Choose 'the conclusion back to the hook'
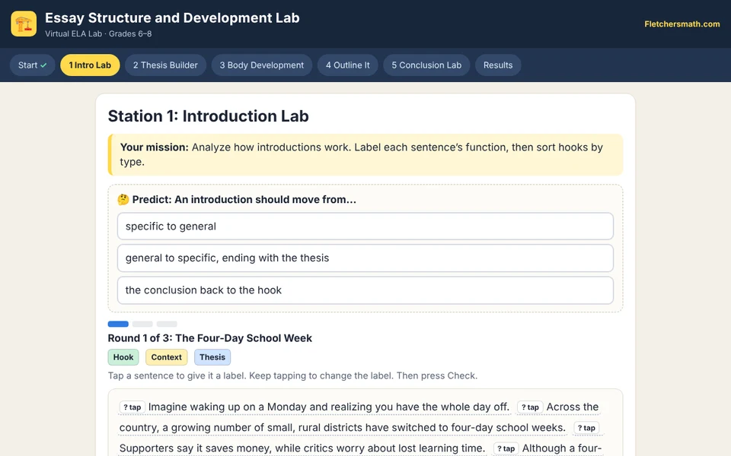 point(365,290)
